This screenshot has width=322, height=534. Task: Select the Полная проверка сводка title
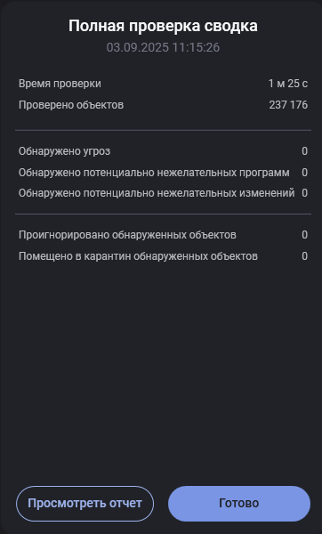click(x=163, y=26)
